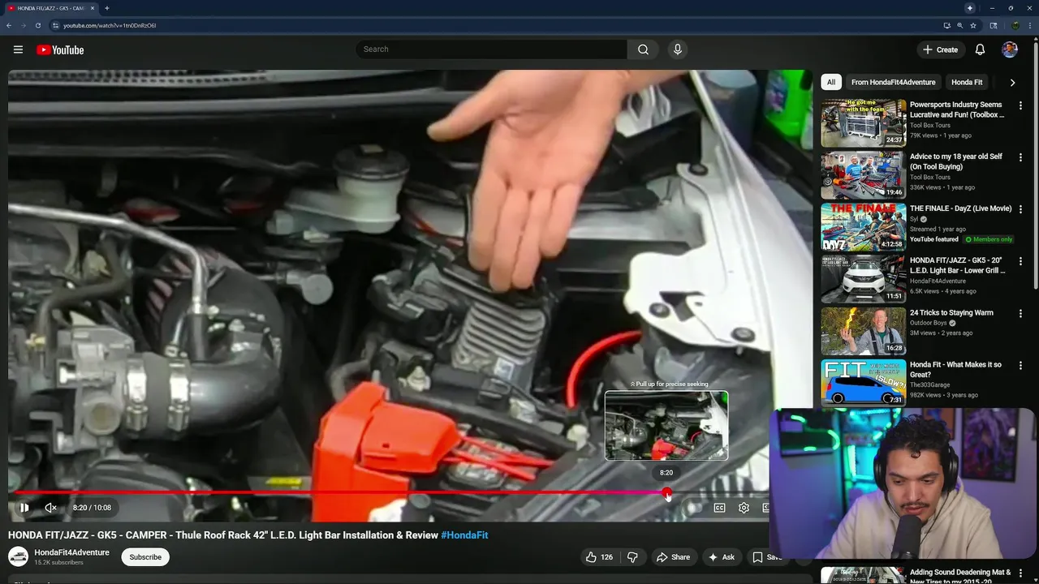This screenshot has height=584, width=1039.
Task: Click Create button
Action: click(940, 49)
